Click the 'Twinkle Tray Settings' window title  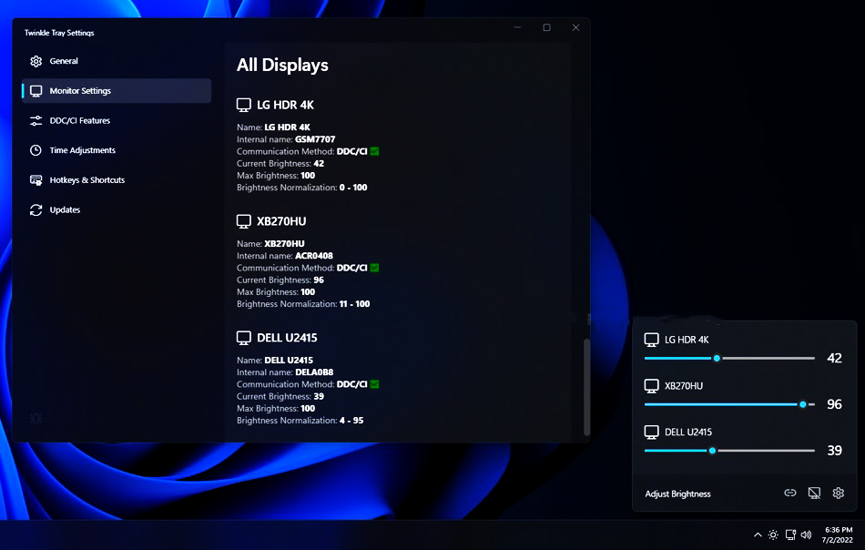(x=59, y=33)
